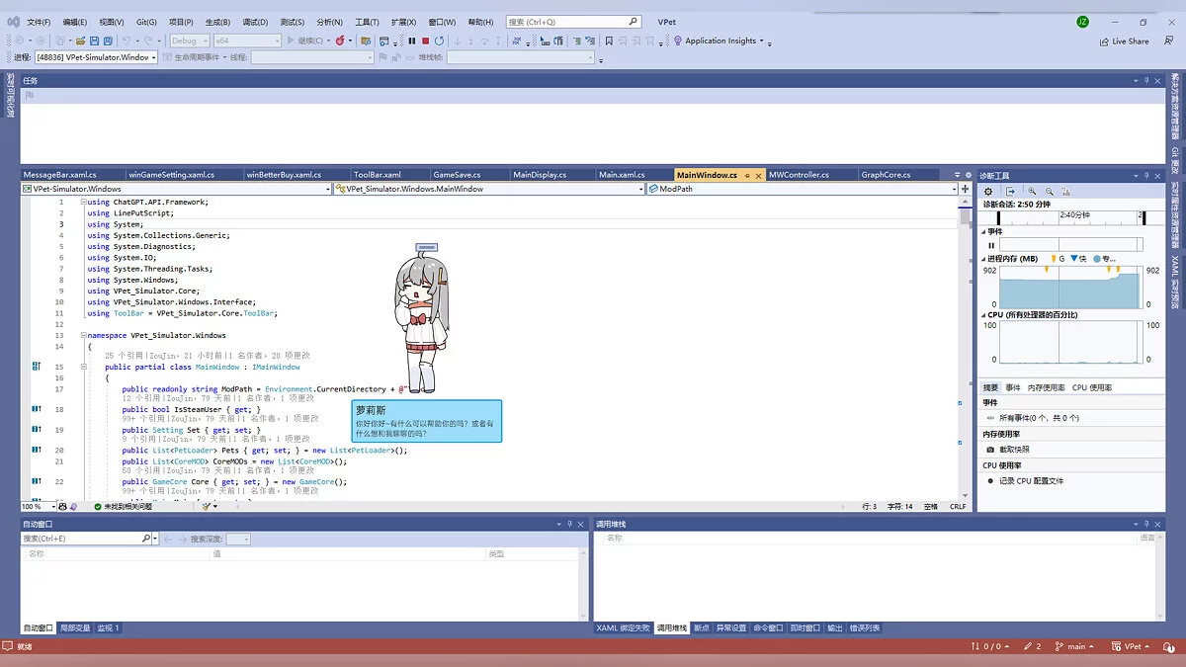1186x667 pixels.
Task: Pause events in diagnostic tools
Action: point(990,244)
